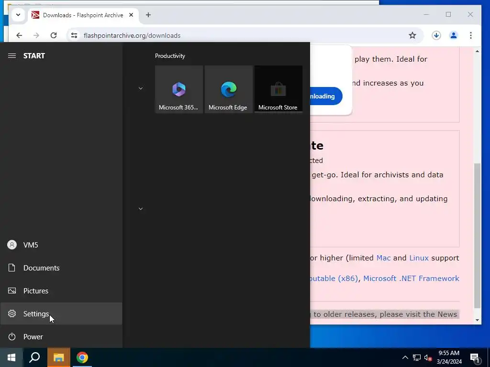Open Chrome downloads icon
This screenshot has height=367, width=490.
pos(436,35)
